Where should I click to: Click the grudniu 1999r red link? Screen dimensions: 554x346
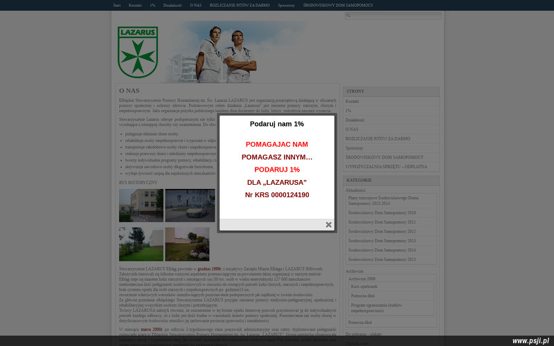click(210, 268)
